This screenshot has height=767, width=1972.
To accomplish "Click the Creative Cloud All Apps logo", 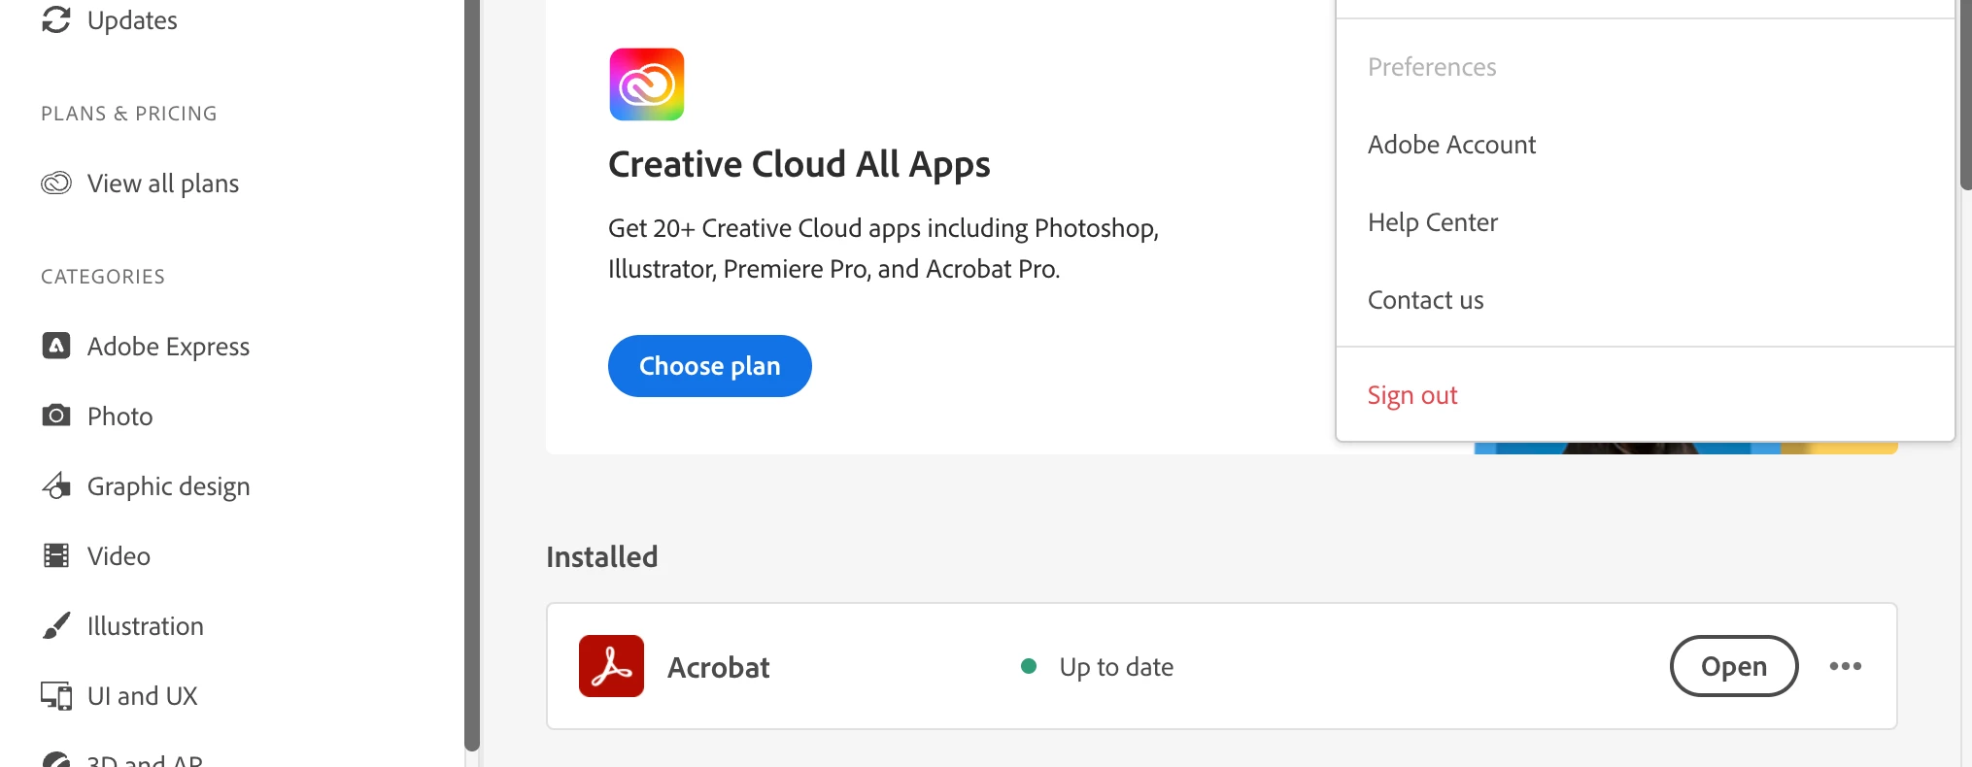I will pos(647,84).
